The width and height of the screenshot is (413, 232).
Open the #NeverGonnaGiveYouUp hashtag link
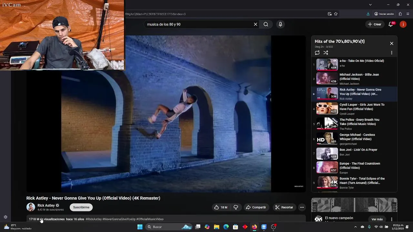119,219
